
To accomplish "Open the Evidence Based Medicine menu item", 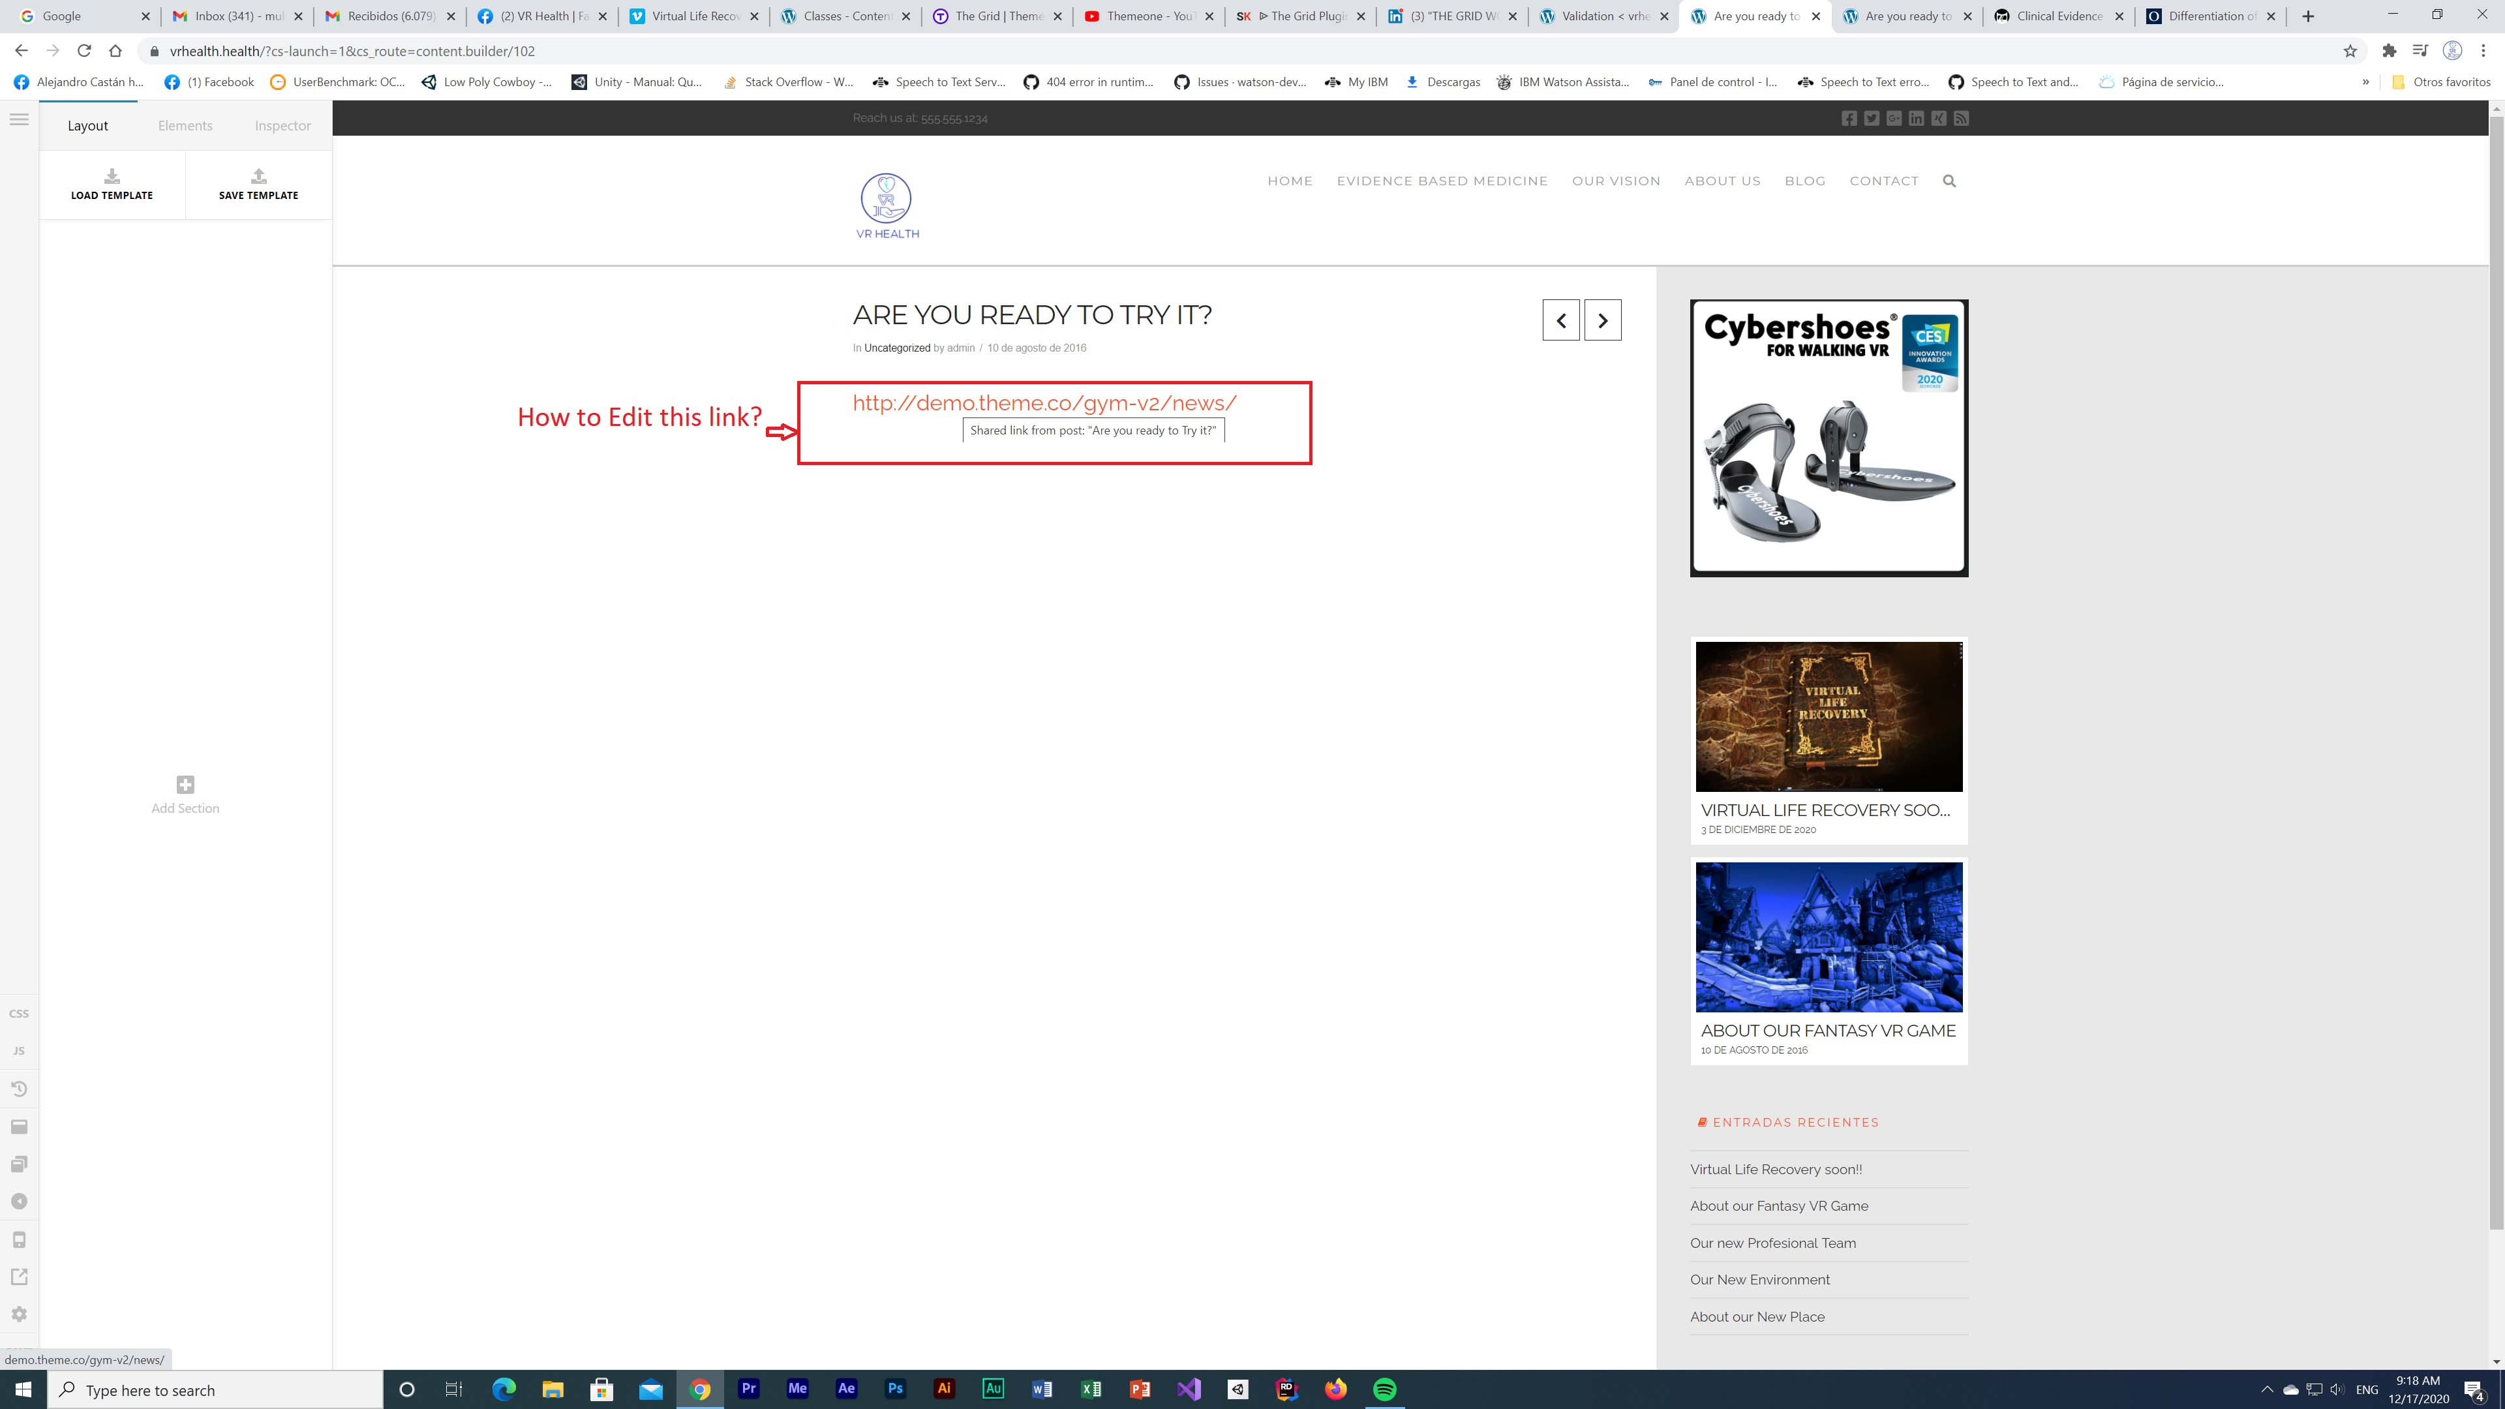I will pyautogui.click(x=1442, y=181).
